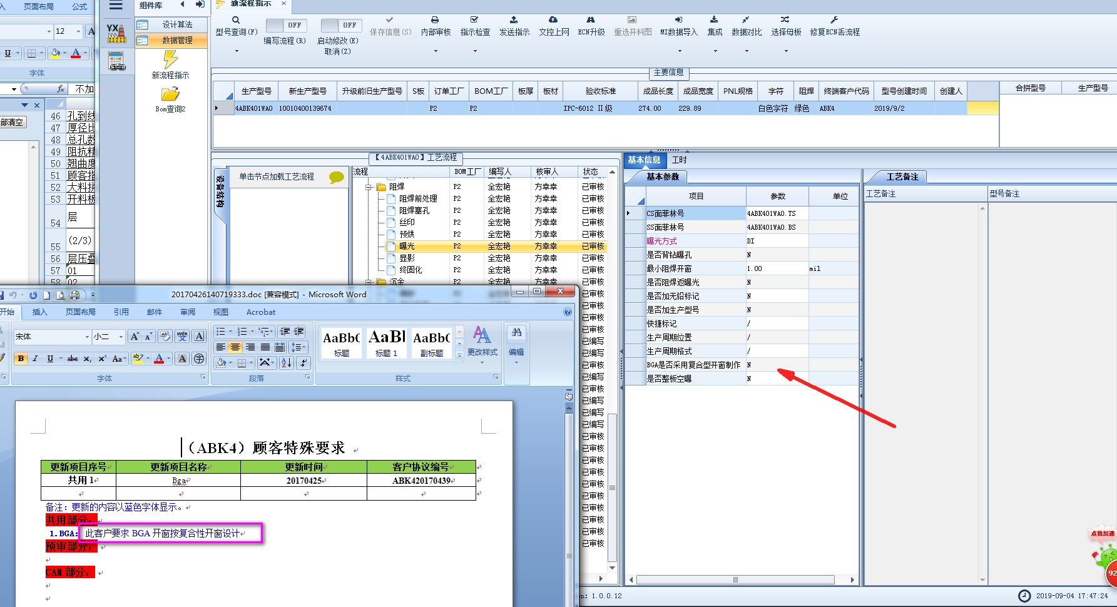Apply the 标题 1 style in Word
Image resolution: width=1117 pixels, height=607 pixels.
coord(387,342)
